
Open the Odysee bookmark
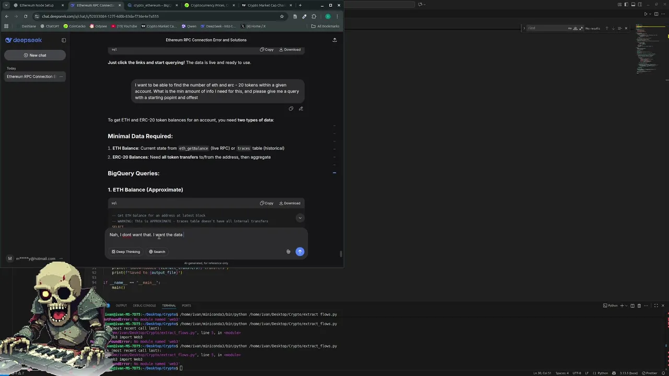[x=98, y=26]
